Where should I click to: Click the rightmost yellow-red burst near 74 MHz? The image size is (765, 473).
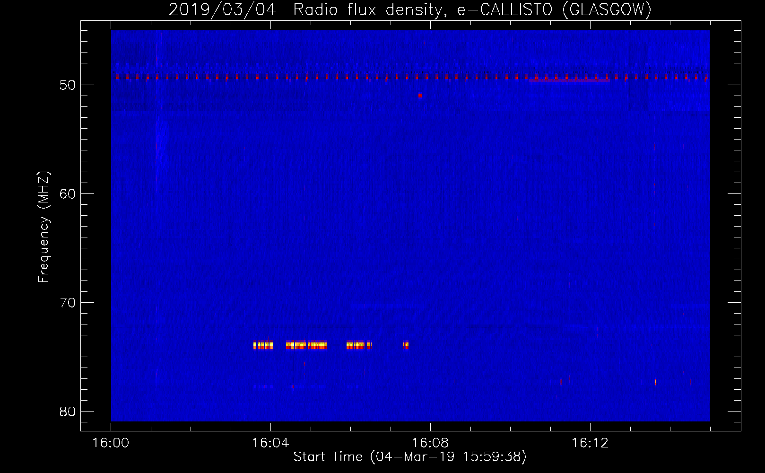(406, 345)
